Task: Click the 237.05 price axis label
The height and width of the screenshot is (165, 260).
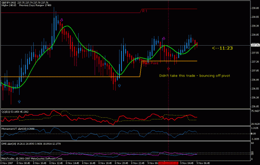Action: [x=255, y=71]
